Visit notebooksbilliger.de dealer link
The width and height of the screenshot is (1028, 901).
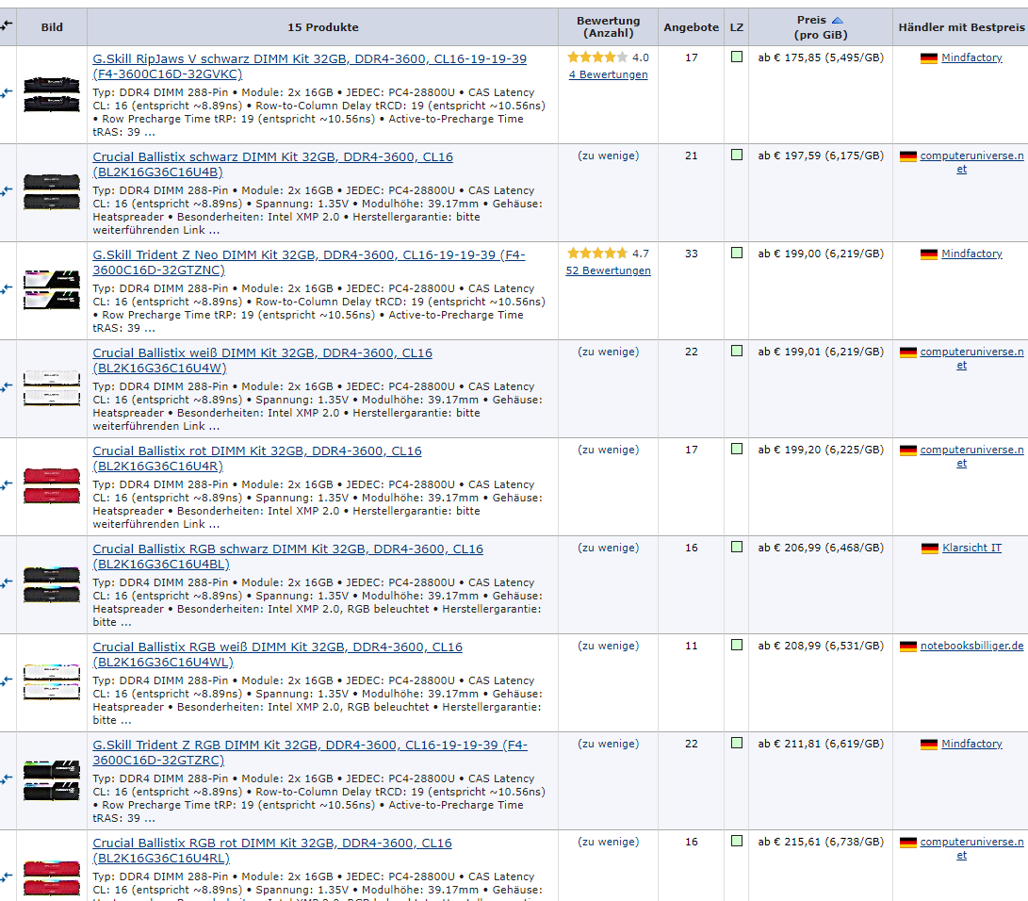tap(971, 646)
